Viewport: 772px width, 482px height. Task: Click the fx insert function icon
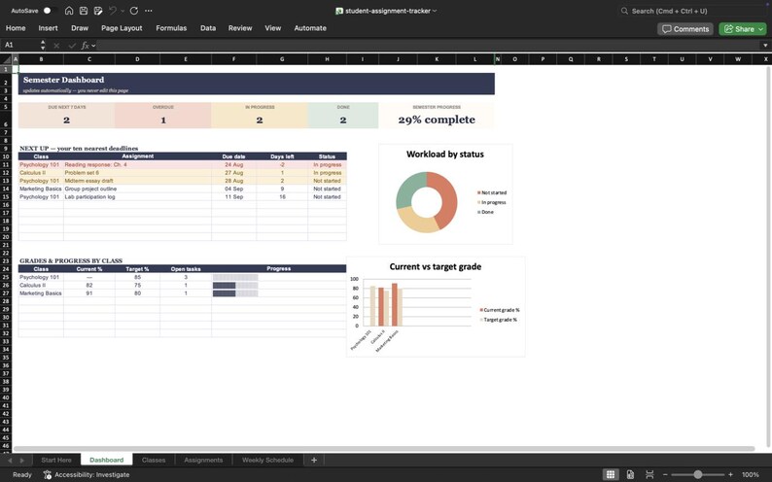click(86, 46)
